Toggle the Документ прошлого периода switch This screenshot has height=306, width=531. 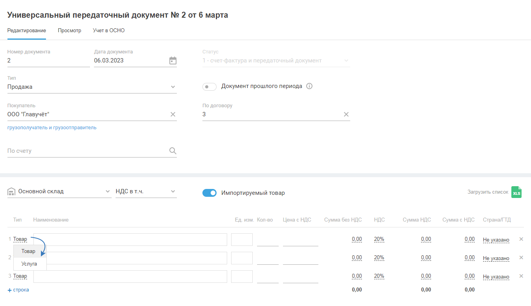209,86
